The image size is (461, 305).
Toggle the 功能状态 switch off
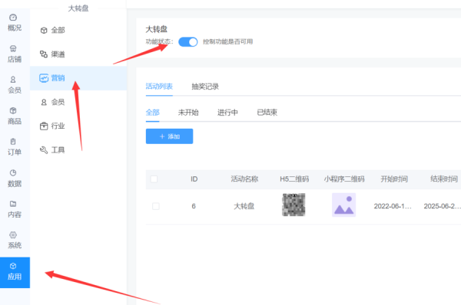point(188,42)
